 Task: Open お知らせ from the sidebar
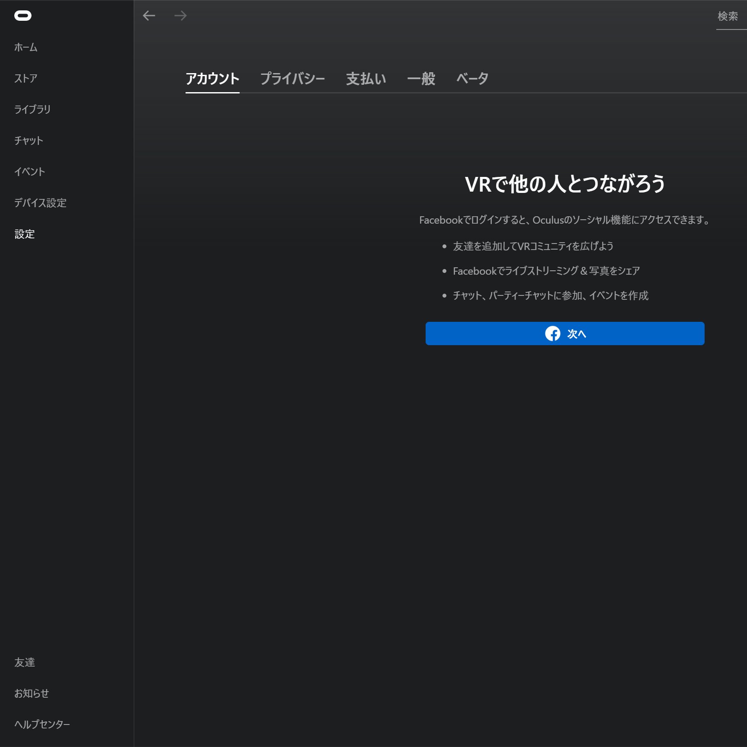(x=31, y=693)
